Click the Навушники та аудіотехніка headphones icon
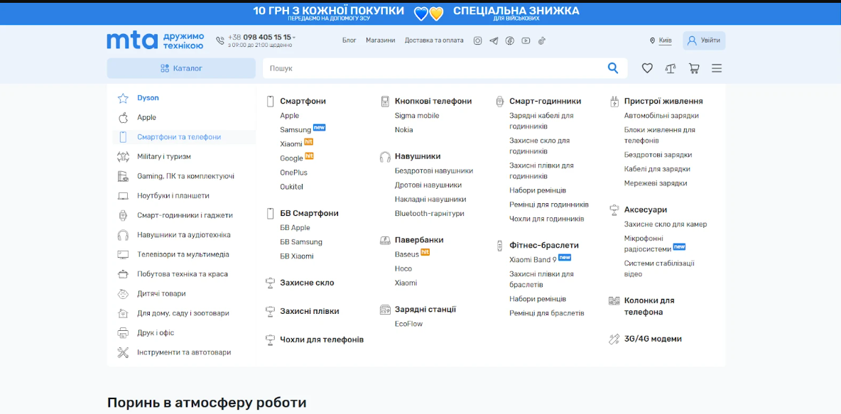841x414 pixels. [x=123, y=235]
